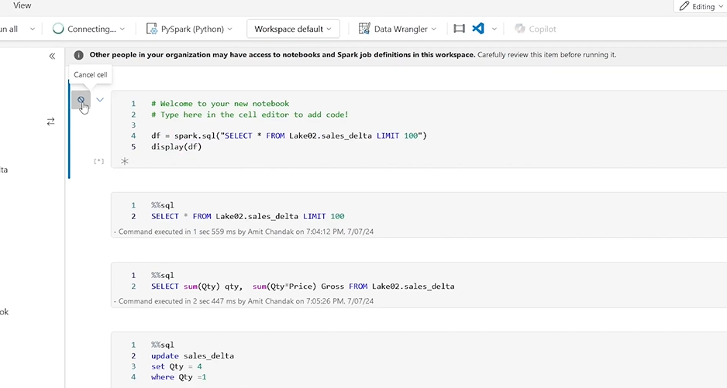Click the Cancel cell tooltip

[x=91, y=74]
